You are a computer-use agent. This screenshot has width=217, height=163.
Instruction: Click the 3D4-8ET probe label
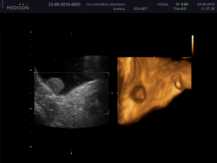[140, 9]
